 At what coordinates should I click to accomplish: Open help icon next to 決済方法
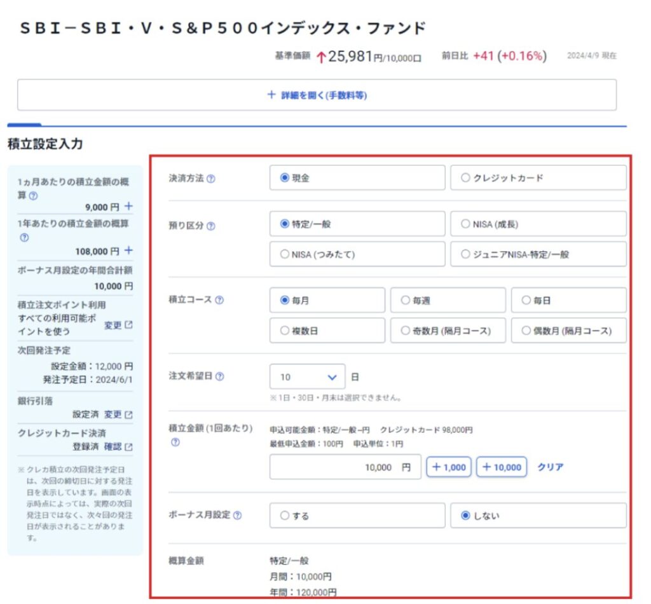coord(211,179)
